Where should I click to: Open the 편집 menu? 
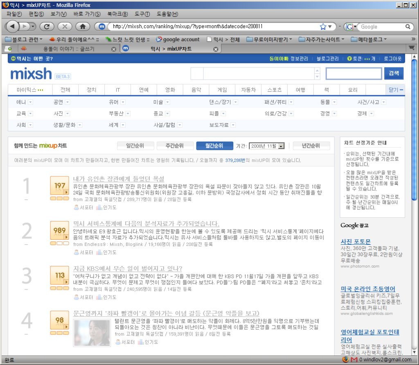pyautogui.click(x=36, y=14)
